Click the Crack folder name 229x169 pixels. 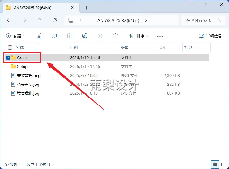[22, 57]
